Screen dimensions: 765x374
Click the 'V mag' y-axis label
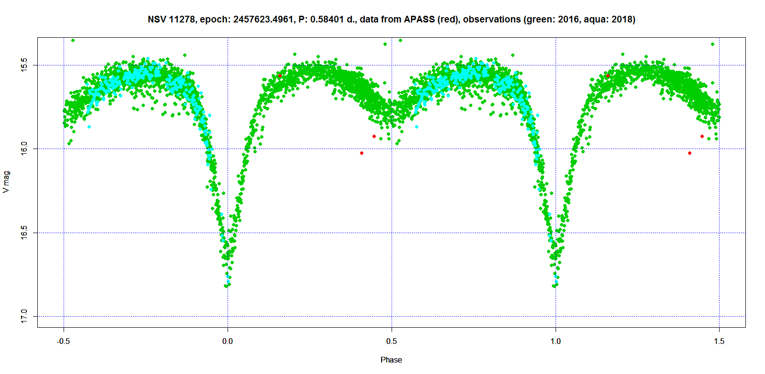click(x=6, y=182)
